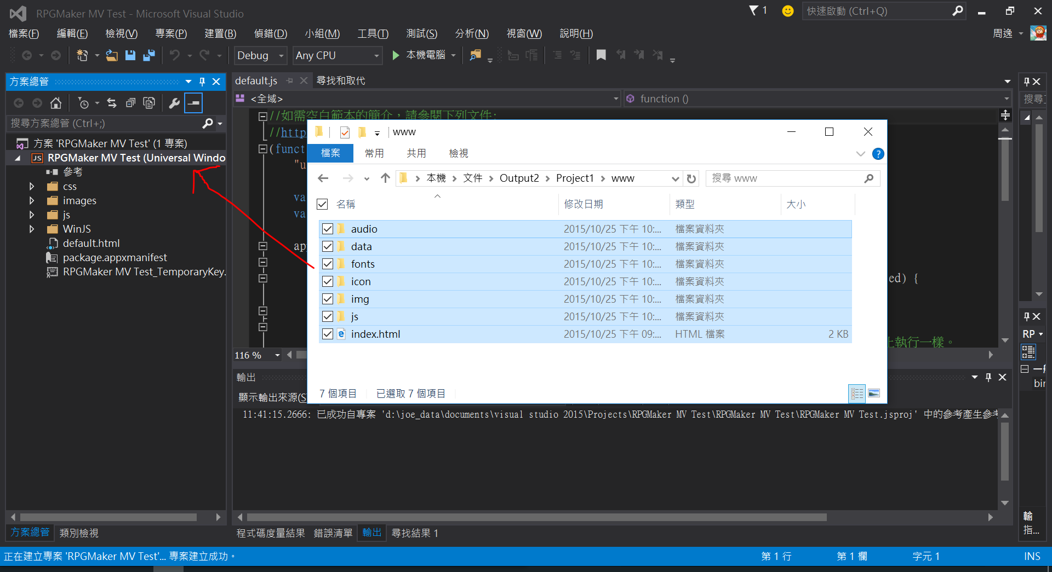The image size is (1052, 572).
Task: Click Show All Files icon in Solution Explorer
Action: [149, 103]
